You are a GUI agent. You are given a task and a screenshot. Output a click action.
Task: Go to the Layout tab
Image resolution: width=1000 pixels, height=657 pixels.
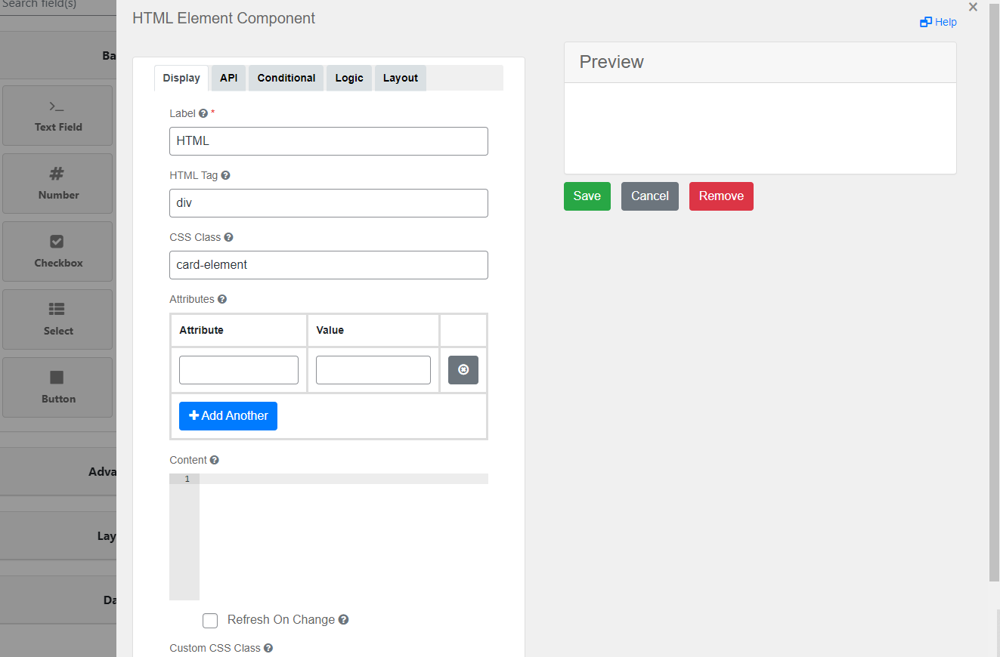tap(400, 78)
